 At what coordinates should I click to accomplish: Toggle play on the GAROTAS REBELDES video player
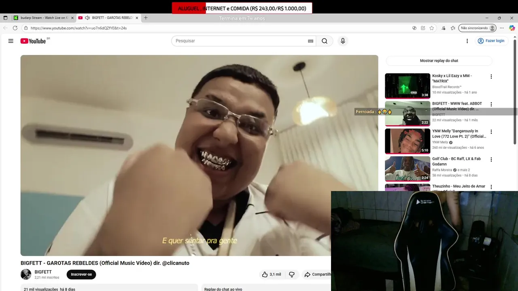click(x=199, y=155)
